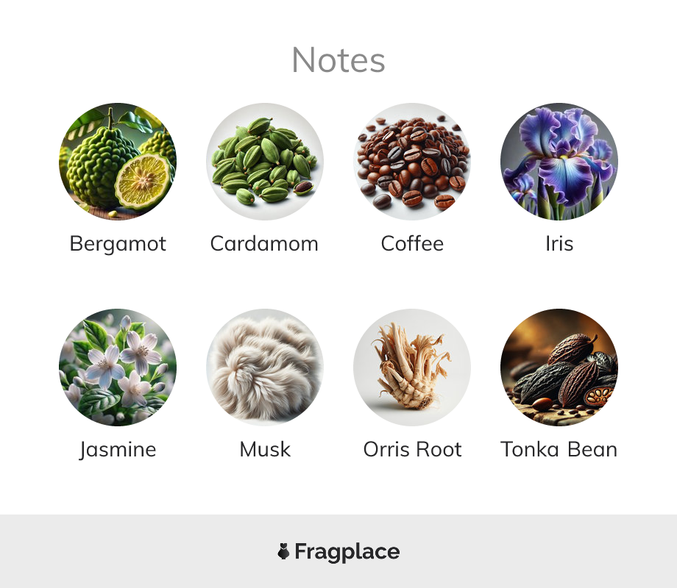This screenshot has height=588, width=677.
Task: Click the Bergamot text label
Action: pyautogui.click(x=118, y=244)
